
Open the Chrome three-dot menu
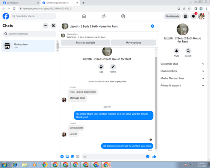pyautogui.click(x=206, y=8)
